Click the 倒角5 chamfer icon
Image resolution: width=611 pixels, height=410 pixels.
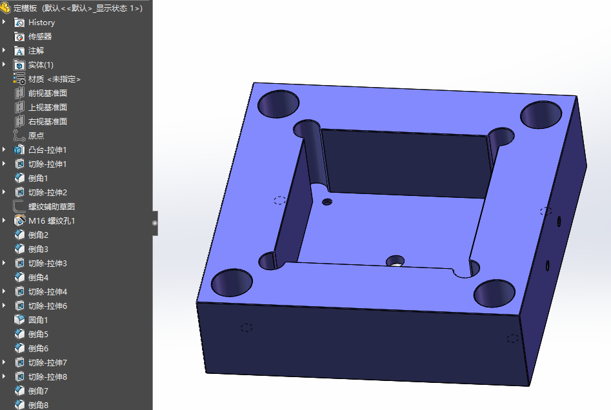tap(19, 334)
